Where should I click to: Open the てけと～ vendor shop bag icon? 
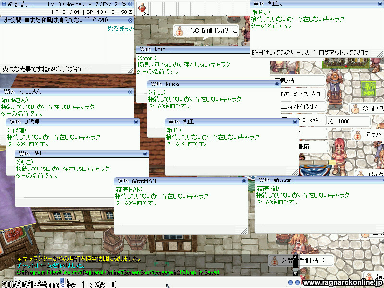(x=358, y=135)
